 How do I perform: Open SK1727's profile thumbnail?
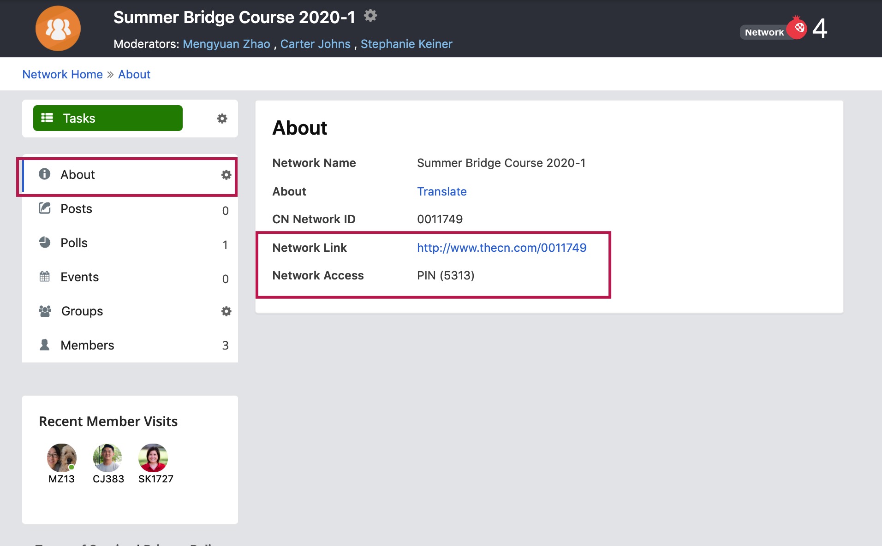153,458
